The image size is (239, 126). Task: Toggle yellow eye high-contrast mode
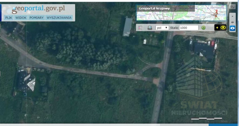(x=223, y=27)
